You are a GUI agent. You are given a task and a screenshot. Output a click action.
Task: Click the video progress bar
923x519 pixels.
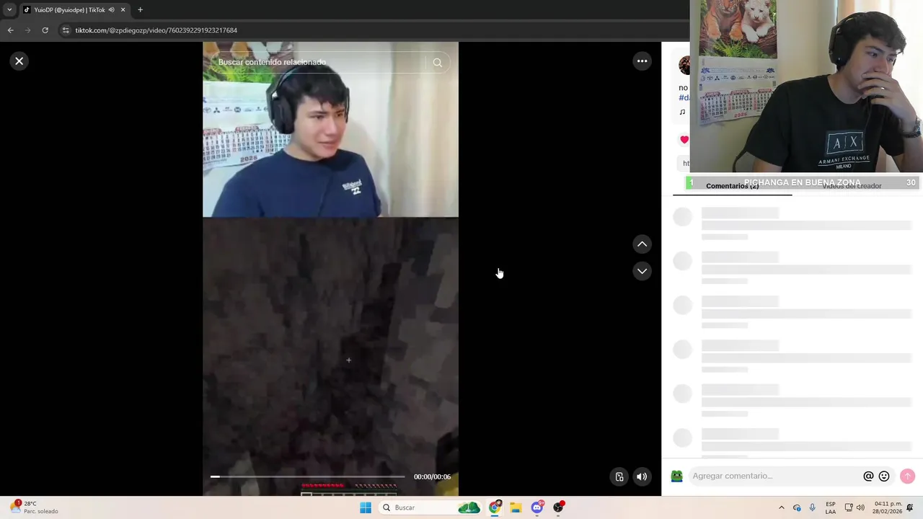pyautogui.click(x=308, y=476)
